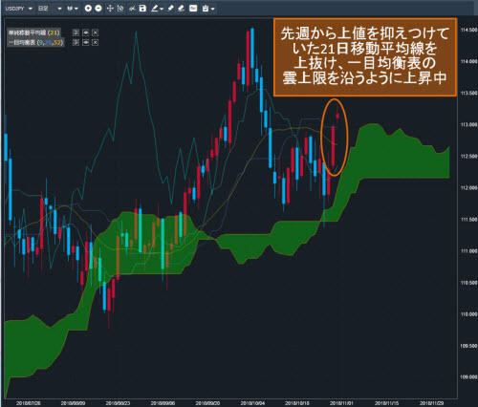Viewport: 478px width, 407px height.
Task: Select the Ichimoku (9,26,52) indicator label
Action: [35, 42]
